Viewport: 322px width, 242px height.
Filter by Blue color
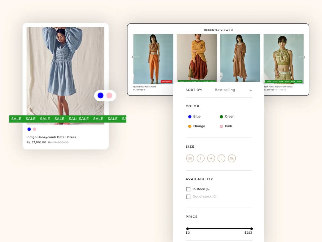pos(194,116)
